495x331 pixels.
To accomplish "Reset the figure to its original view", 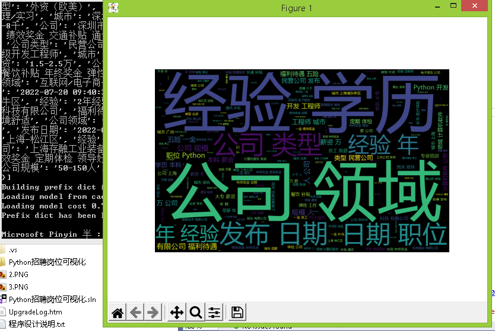I will tap(118, 313).
